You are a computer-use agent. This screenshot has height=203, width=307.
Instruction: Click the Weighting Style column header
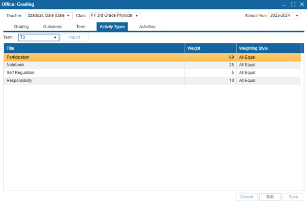click(x=268, y=48)
